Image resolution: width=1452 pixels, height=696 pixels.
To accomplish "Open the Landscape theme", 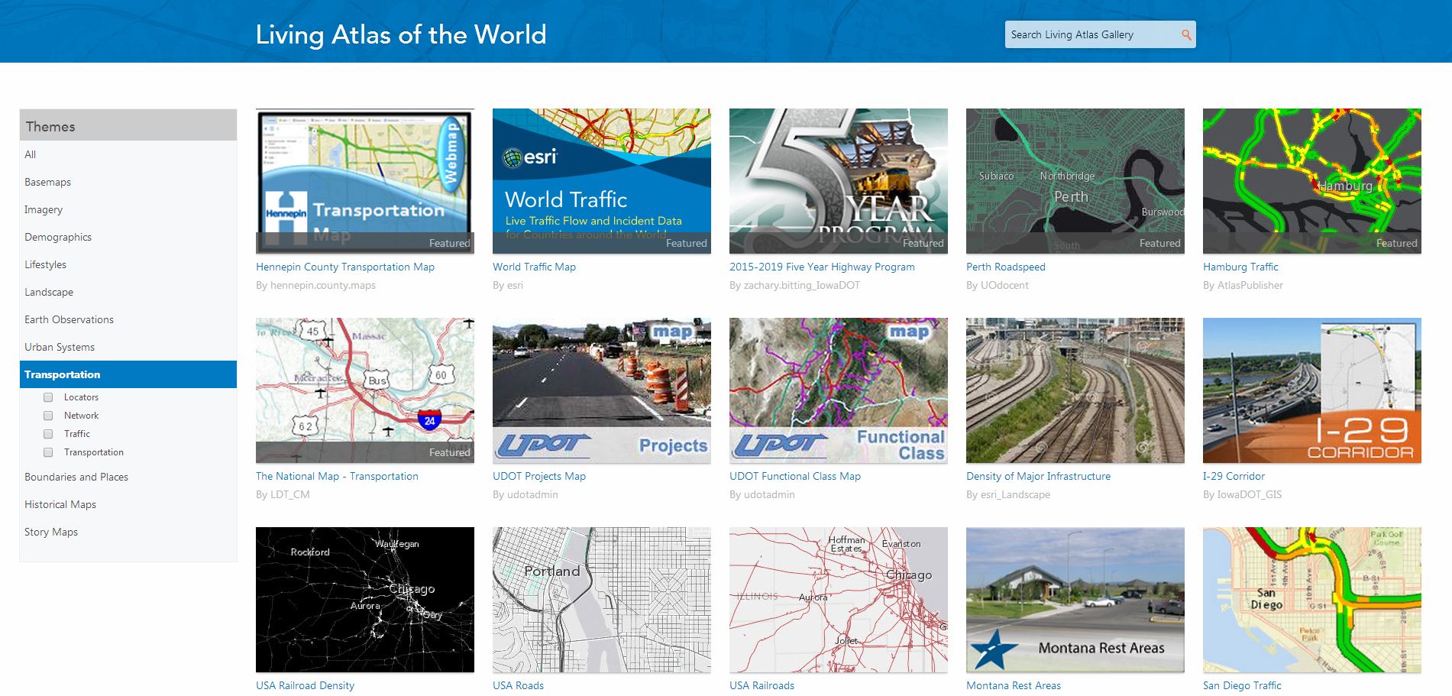I will [x=128, y=292].
